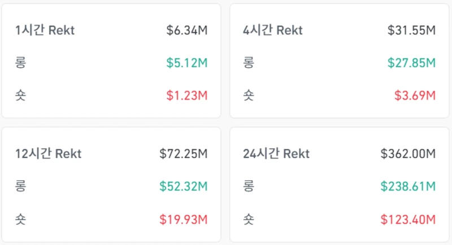The image size is (452, 245).
Task: Click the 12시간 Rekt card title
Action: pos(49,153)
